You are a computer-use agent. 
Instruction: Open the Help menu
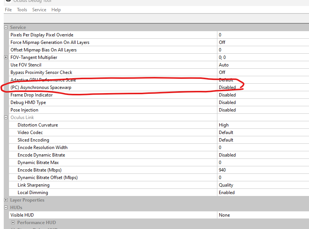coord(56,10)
